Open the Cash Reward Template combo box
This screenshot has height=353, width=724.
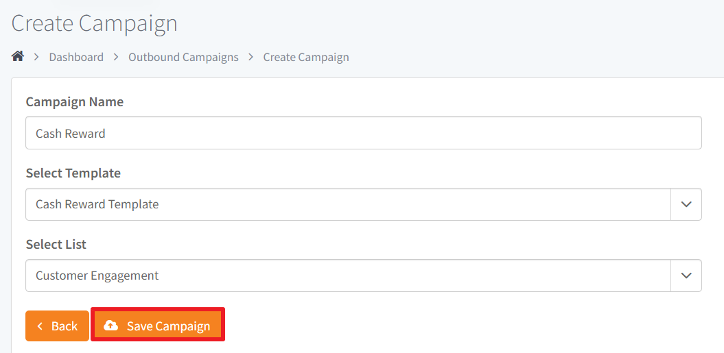[x=364, y=204]
